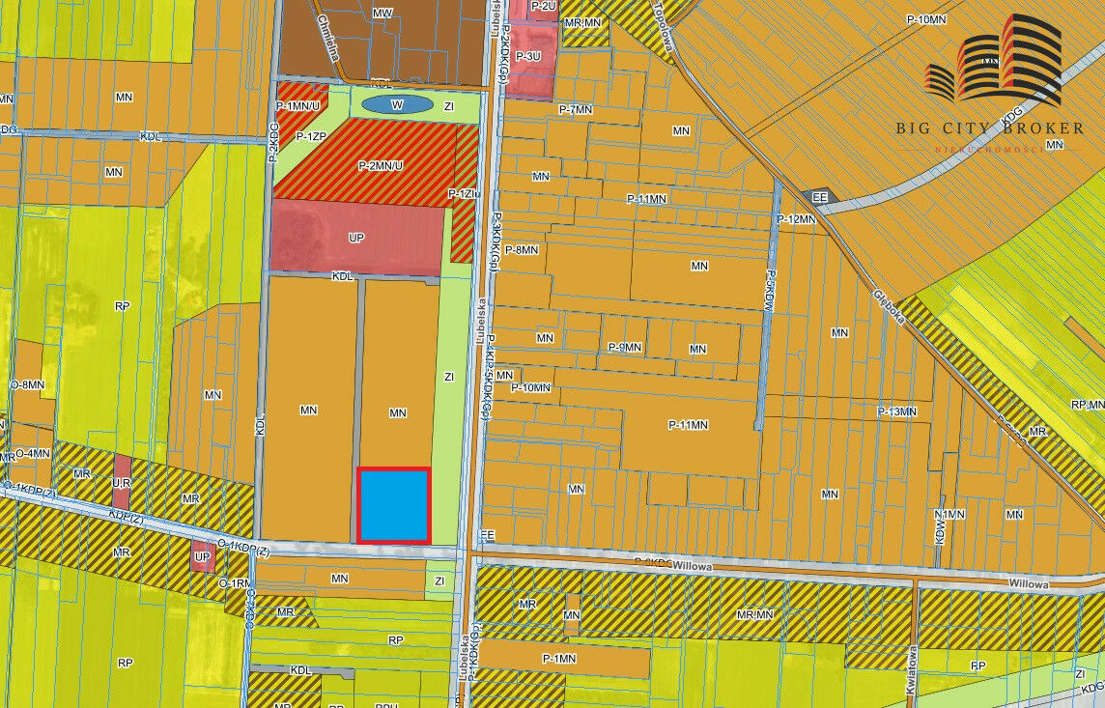Viewport: 1105px width, 708px height.
Task: Click the pink P-3U zone
Action: pyautogui.click(x=528, y=57)
